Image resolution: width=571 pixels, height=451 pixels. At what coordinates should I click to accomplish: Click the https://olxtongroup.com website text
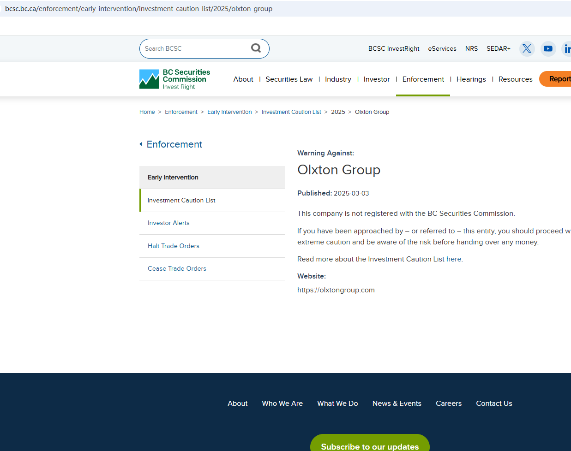pos(336,290)
